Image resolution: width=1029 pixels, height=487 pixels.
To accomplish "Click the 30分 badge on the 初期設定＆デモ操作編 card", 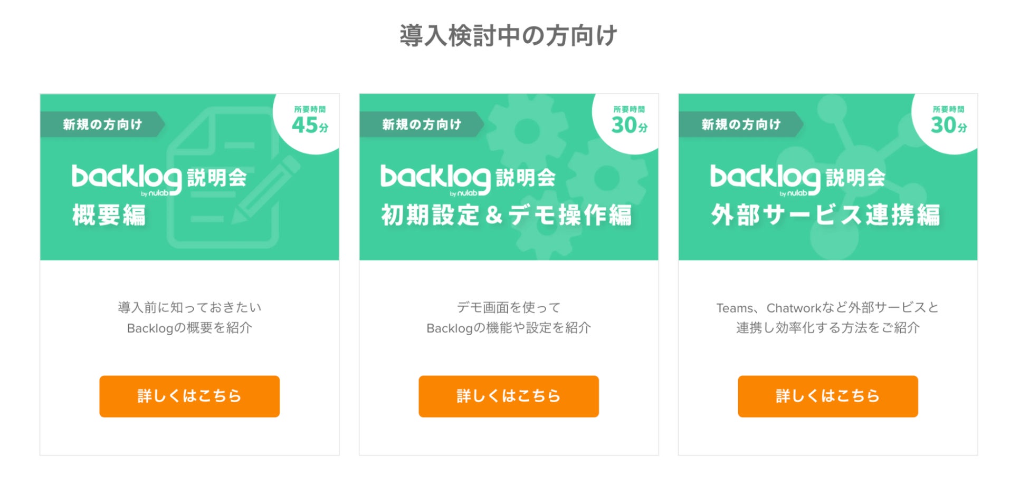I will pyautogui.click(x=629, y=121).
